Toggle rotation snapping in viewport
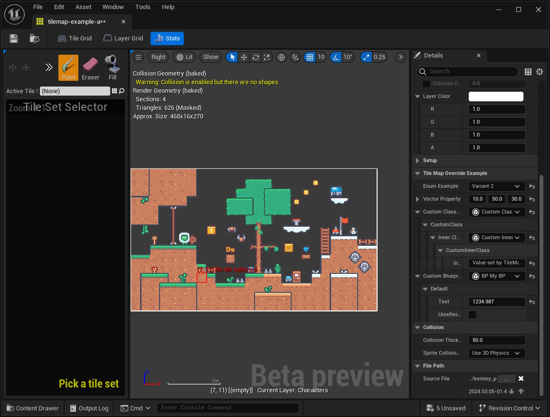 (336, 57)
